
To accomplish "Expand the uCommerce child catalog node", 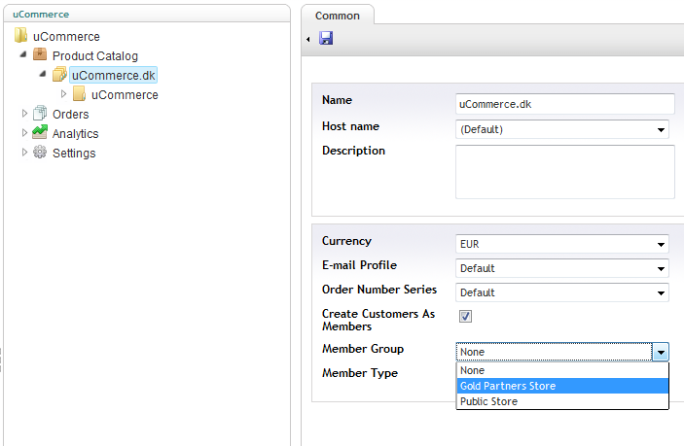I will point(63,93).
